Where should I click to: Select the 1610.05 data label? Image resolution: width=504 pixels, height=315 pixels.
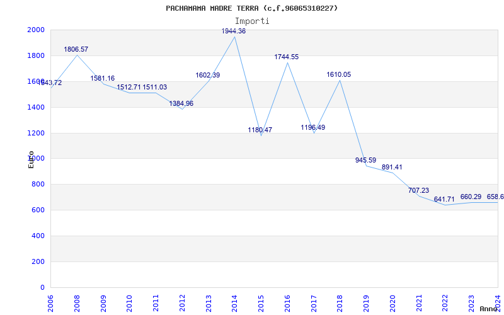tap(339, 74)
